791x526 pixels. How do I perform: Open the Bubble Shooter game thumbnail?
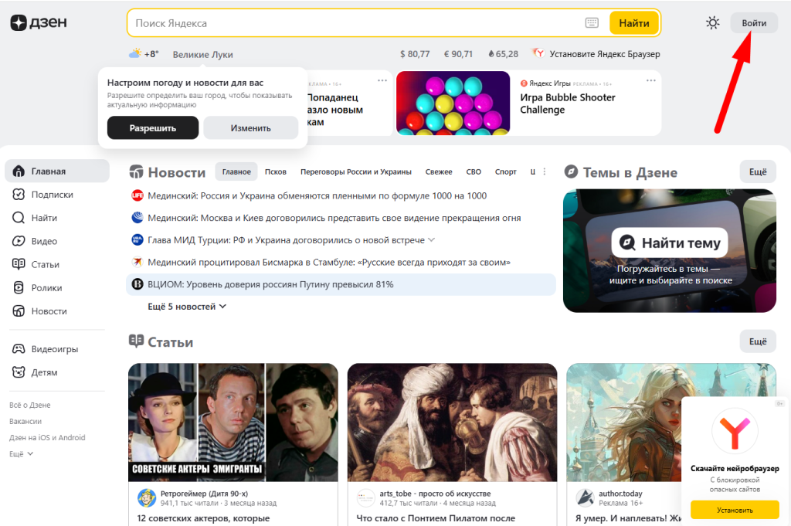(453, 104)
